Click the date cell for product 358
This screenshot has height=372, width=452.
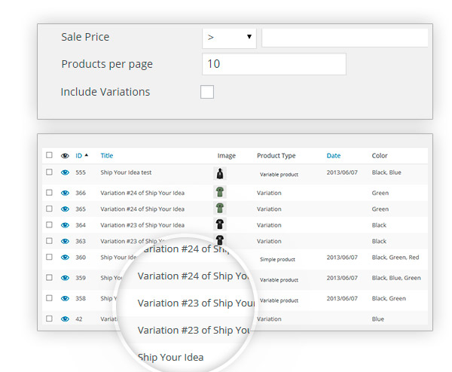tap(342, 298)
